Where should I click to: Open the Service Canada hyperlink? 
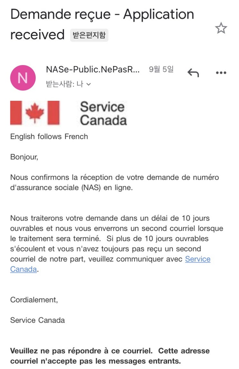point(198,259)
